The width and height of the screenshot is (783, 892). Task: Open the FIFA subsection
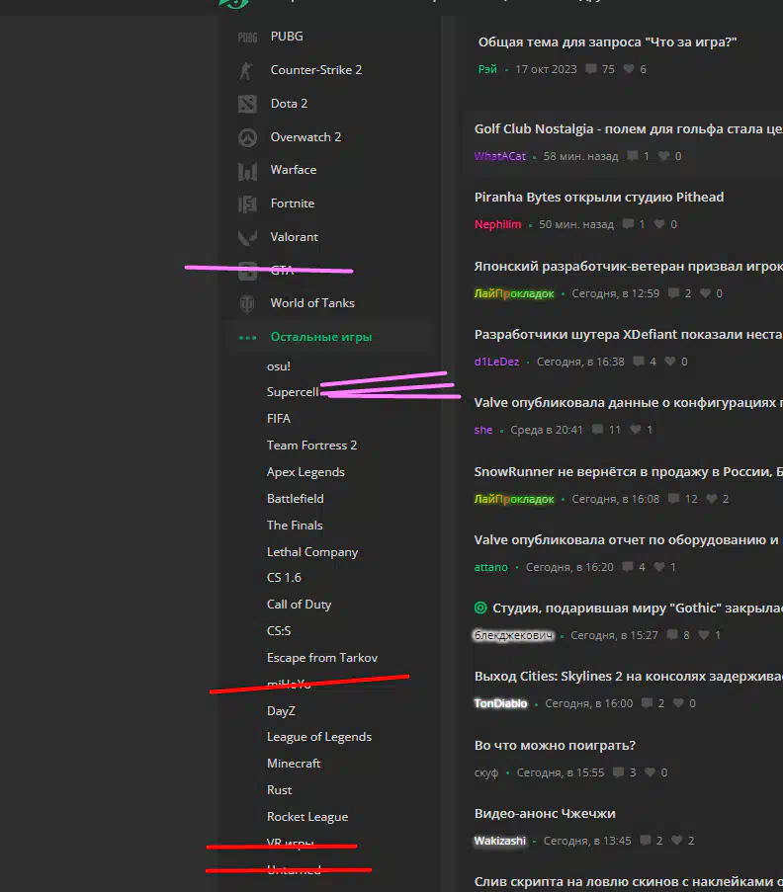click(279, 419)
